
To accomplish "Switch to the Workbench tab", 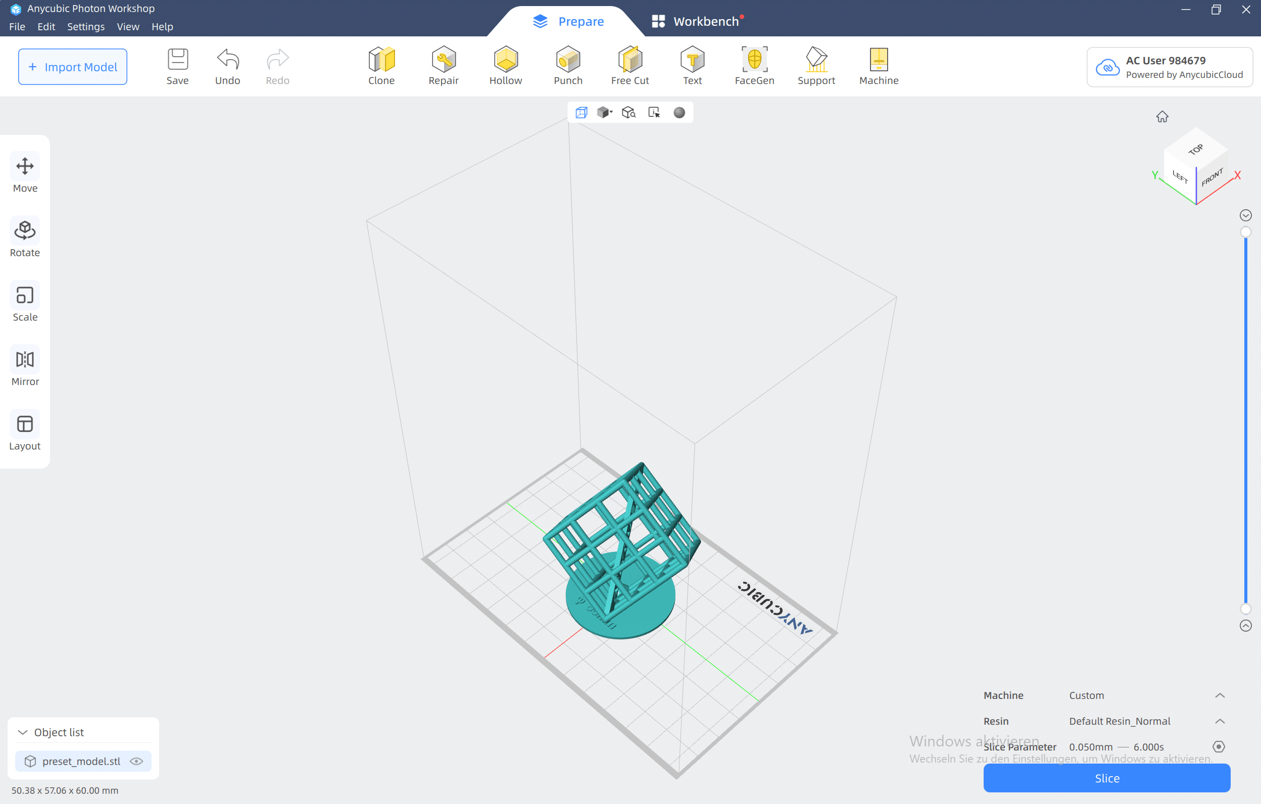I will click(x=697, y=21).
